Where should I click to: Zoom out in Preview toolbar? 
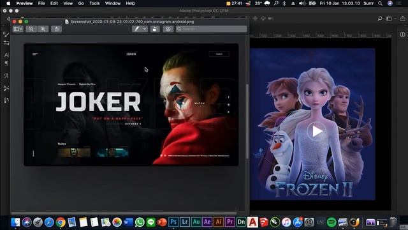point(31,29)
